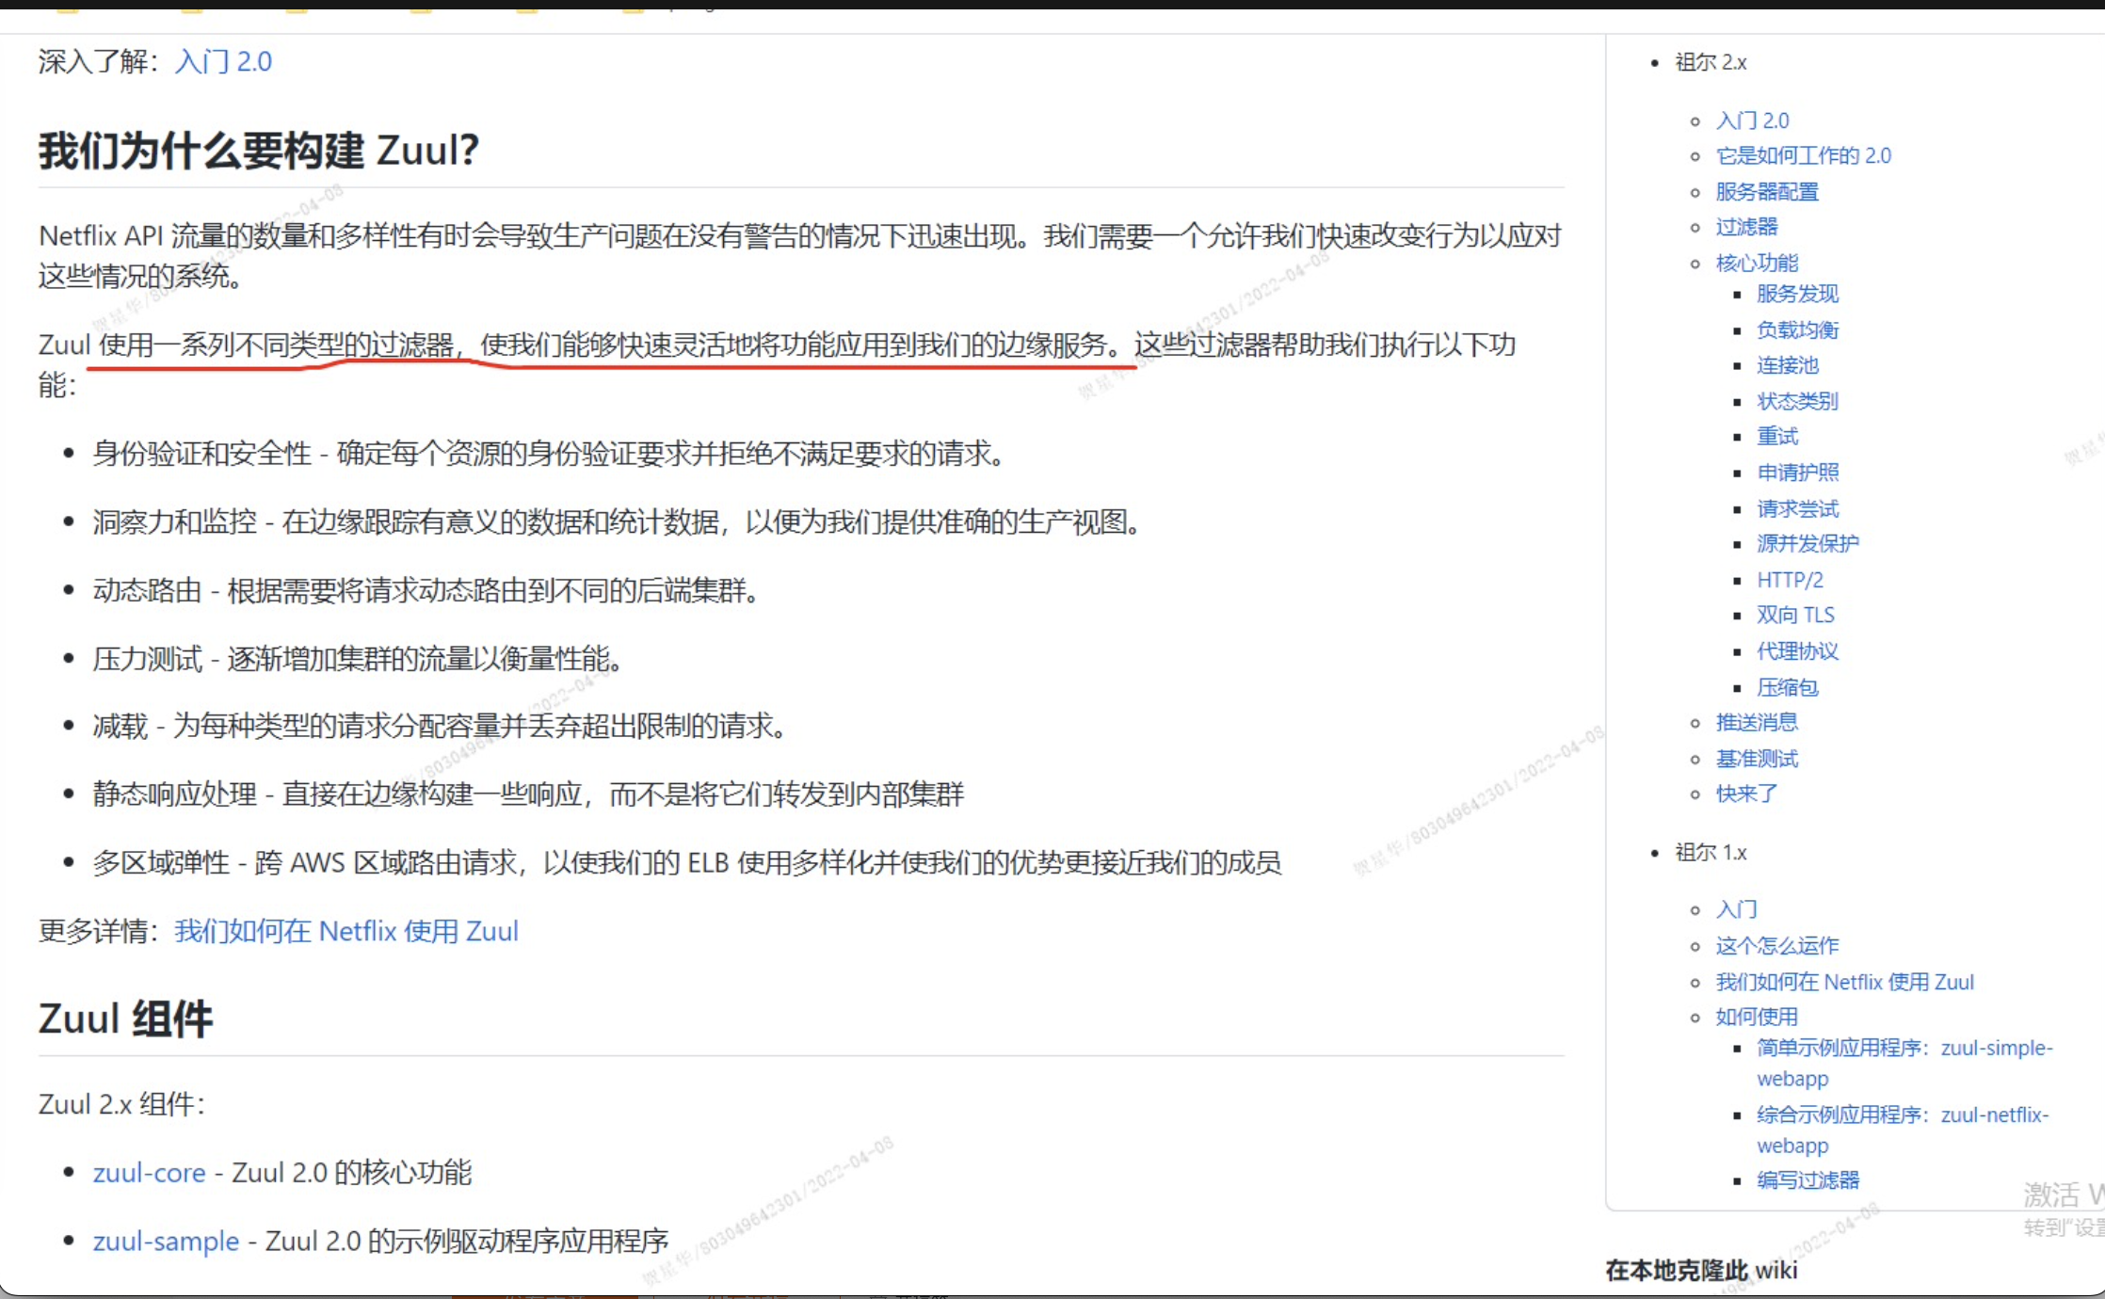Viewport: 2105px width, 1299px height.
Task: Click the underlined sentence Zuul 使用一系列不同类型的过滤器
Action: pos(583,345)
